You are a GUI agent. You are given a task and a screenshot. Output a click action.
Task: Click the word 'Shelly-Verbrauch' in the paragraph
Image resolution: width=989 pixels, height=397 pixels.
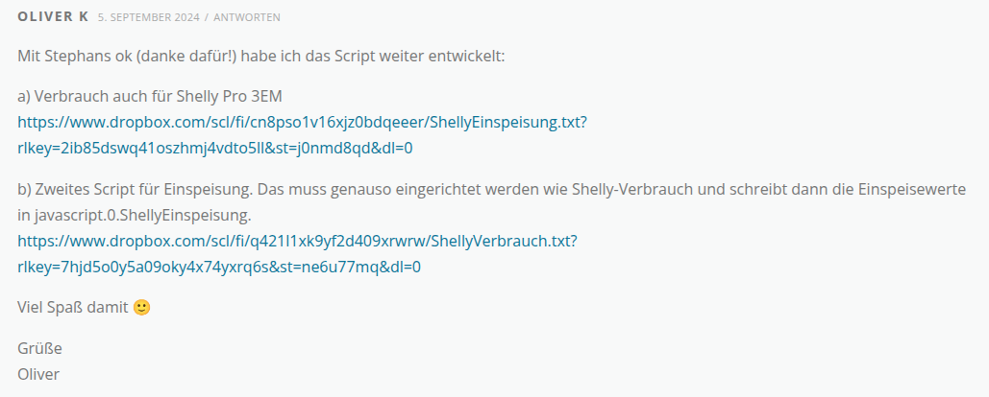pyautogui.click(x=658, y=189)
